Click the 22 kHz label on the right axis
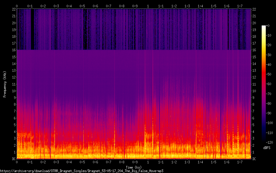The height and width of the screenshot is (173, 276). pyautogui.click(x=254, y=9)
